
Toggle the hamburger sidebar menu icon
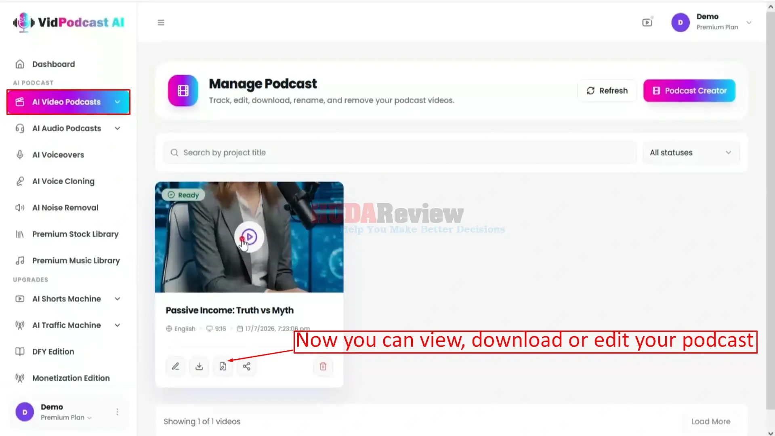tap(161, 23)
